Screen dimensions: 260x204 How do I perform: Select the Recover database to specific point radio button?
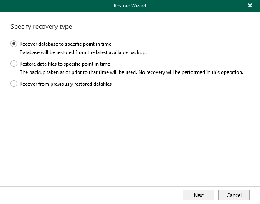pyautogui.click(x=14, y=44)
